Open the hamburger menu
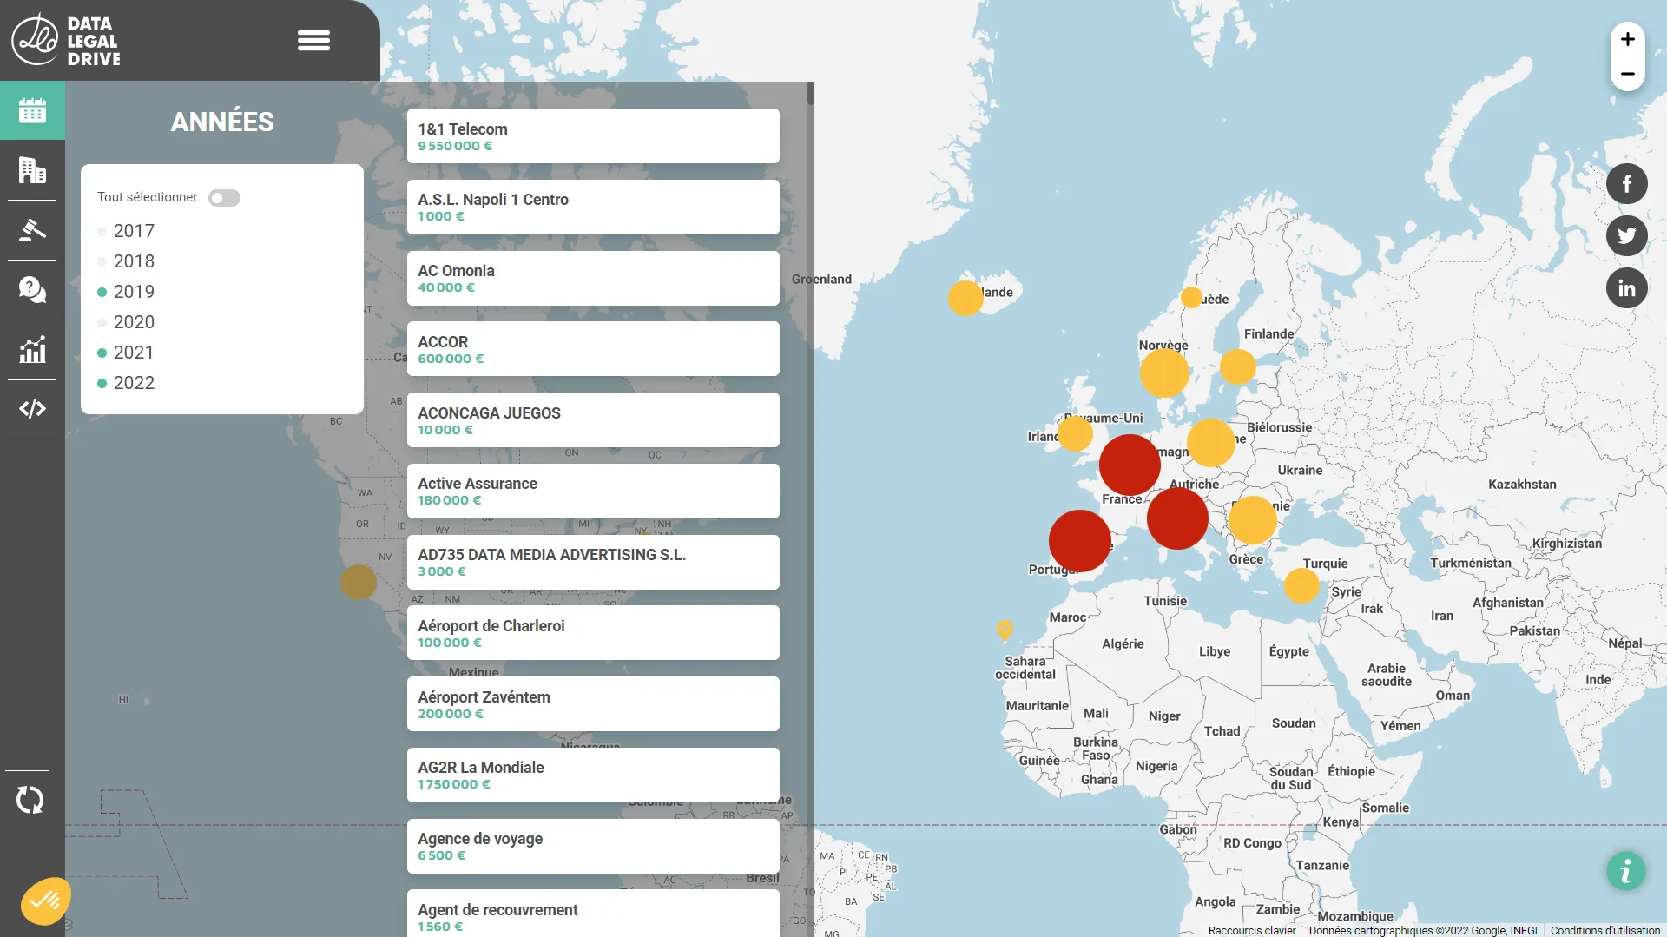The height and width of the screenshot is (937, 1667). pos(313,40)
